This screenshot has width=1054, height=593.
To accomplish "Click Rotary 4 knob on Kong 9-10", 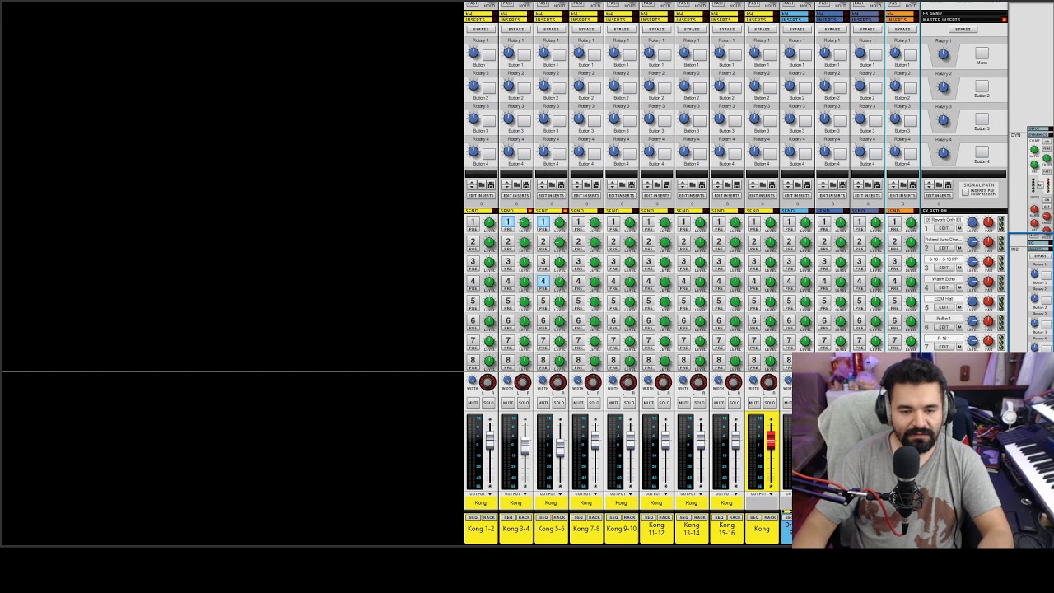I will tap(614, 152).
